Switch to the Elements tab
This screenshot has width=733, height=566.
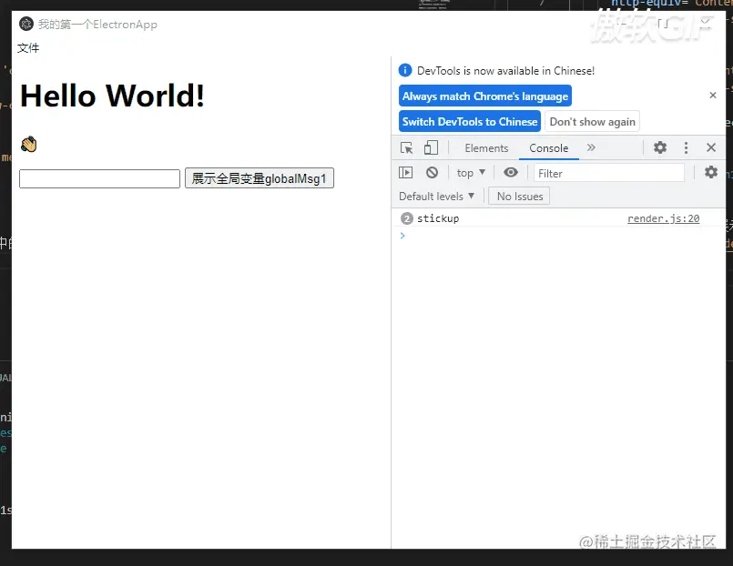coord(486,148)
